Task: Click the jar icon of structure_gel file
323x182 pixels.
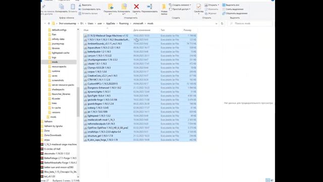Action: [85, 136]
